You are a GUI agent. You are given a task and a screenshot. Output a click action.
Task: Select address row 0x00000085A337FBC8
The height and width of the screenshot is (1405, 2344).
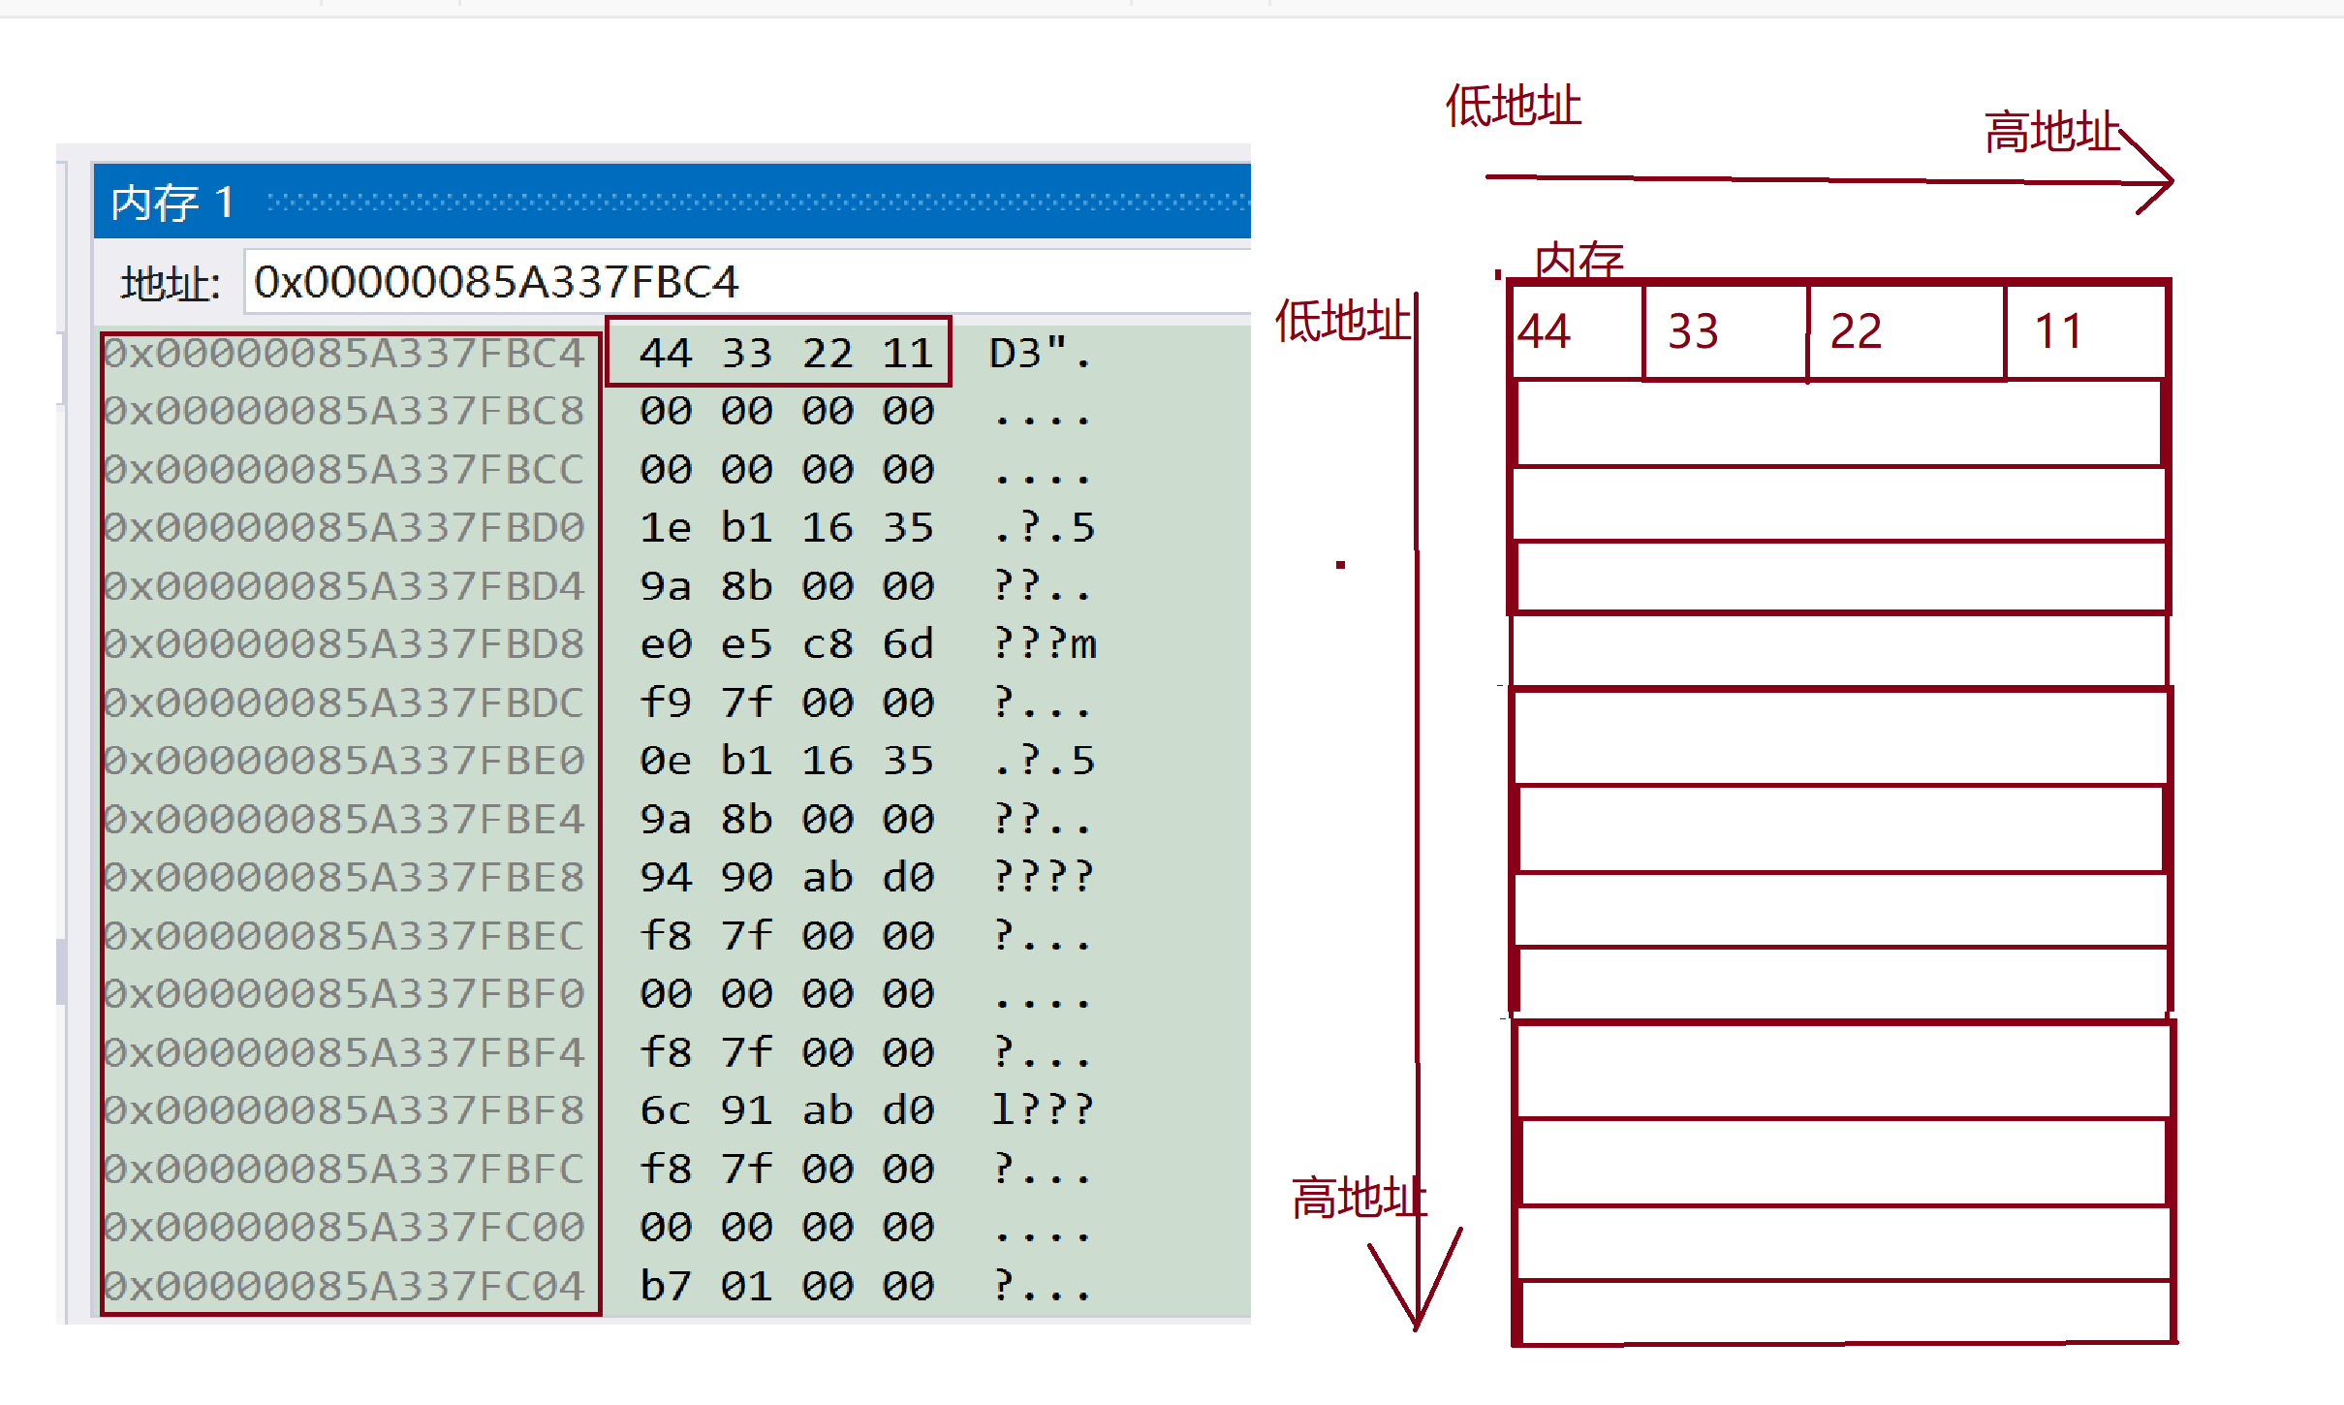click(x=344, y=411)
